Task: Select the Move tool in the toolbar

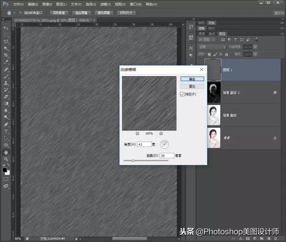Action: click(x=6, y=27)
